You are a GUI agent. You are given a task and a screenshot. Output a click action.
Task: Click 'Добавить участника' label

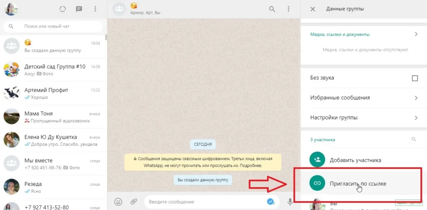355,160
